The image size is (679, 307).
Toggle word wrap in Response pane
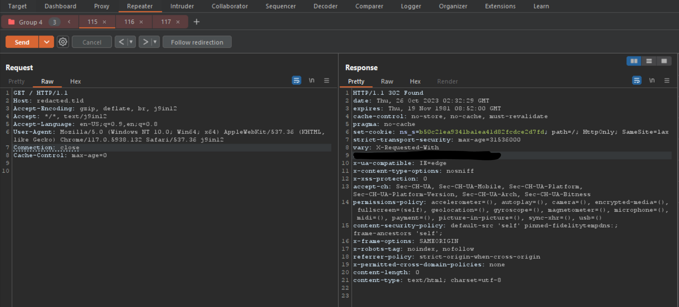click(637, 80)
